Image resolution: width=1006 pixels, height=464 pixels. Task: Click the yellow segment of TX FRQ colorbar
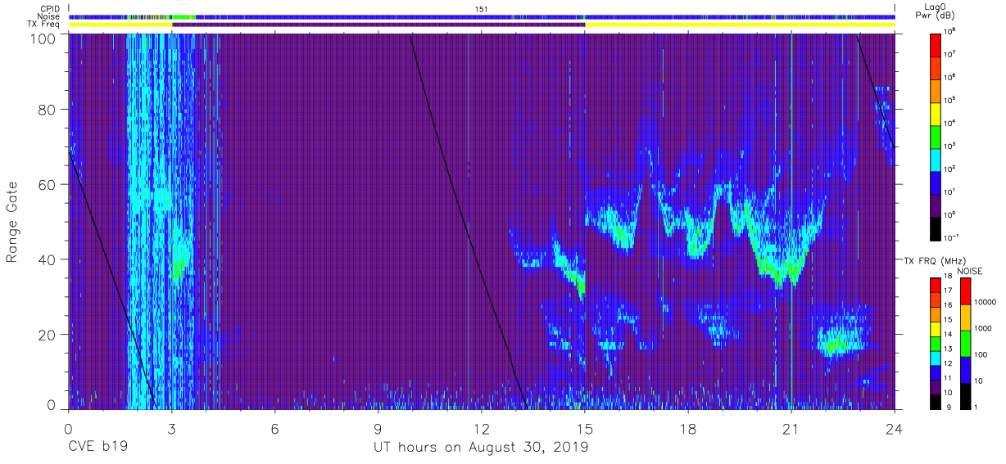pyautogui.click(x=936, y=329)
